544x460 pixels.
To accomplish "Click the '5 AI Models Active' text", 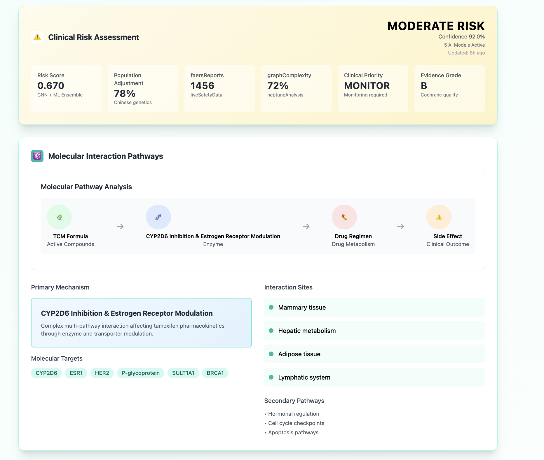I will pos(465,45).
